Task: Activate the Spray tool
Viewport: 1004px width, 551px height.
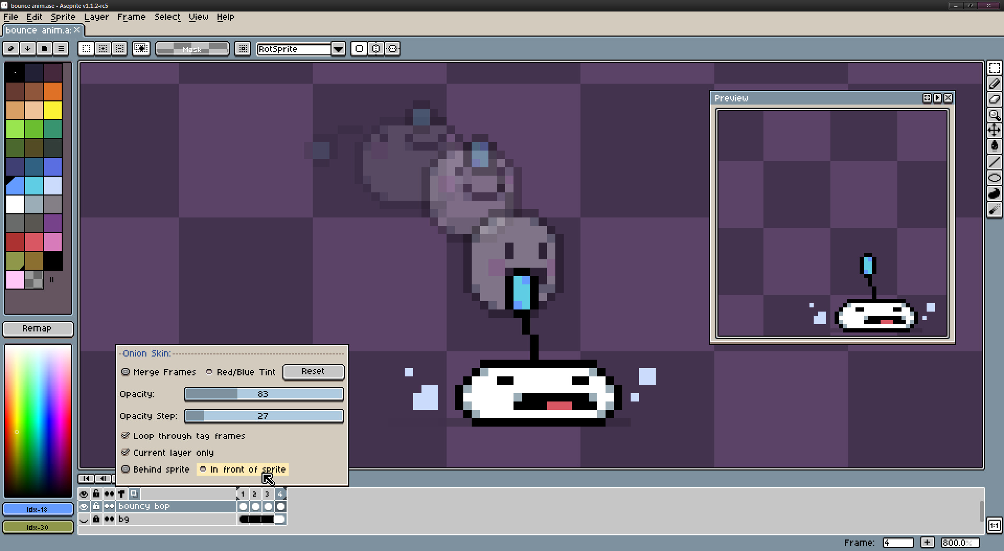Action: (995, 209)
